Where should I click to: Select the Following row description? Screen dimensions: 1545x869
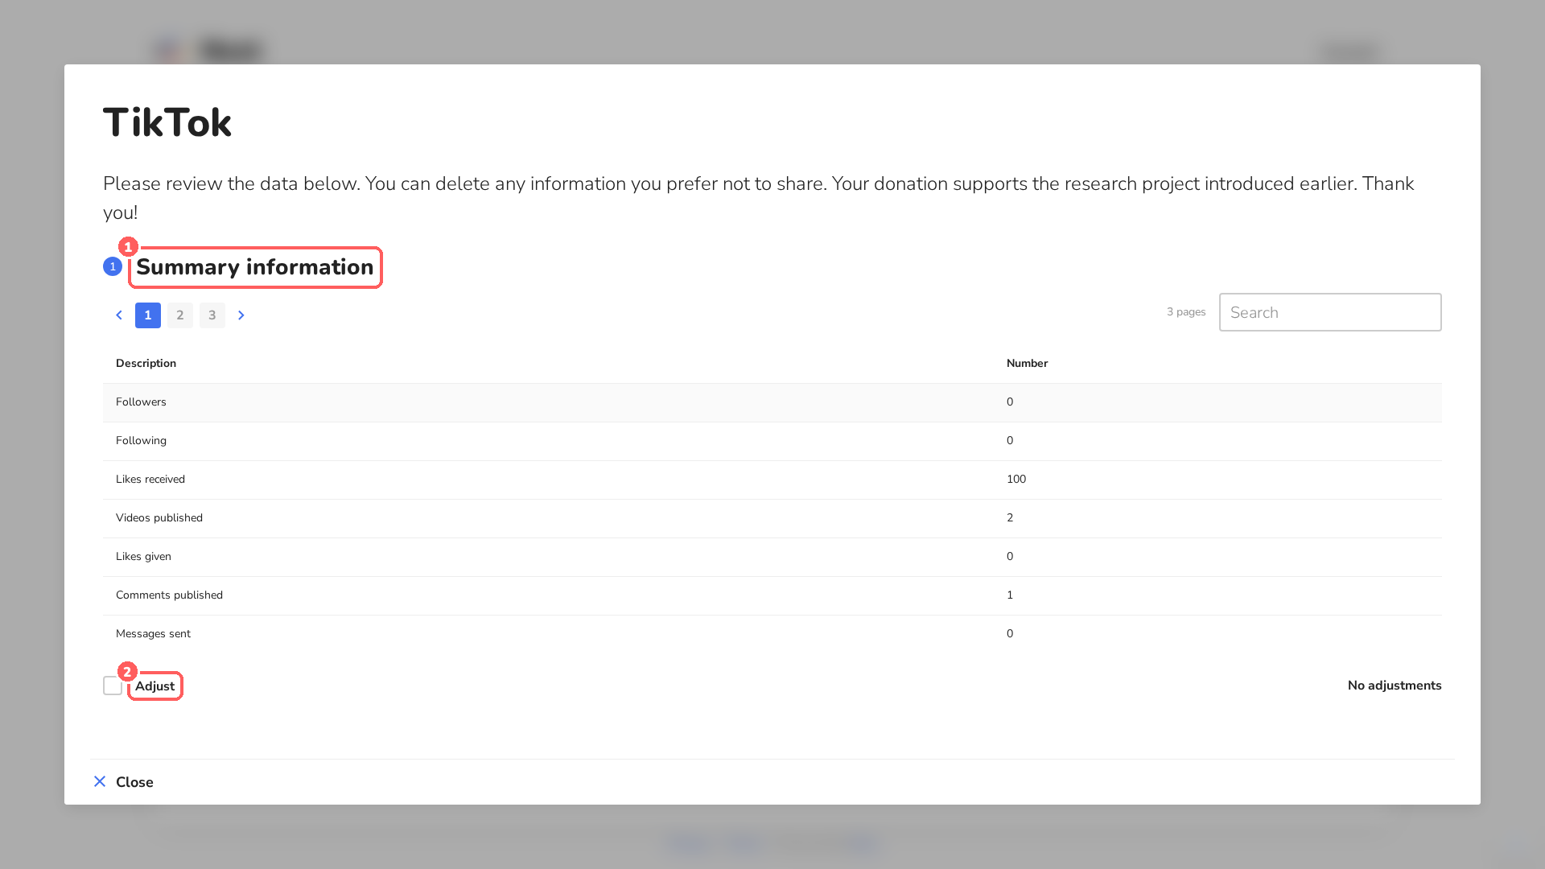(141, 441)
